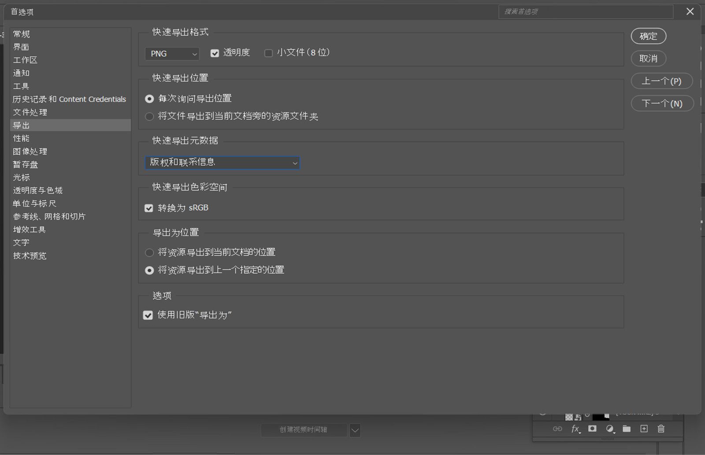This screenshot has width=705, height=455.
Task: Click the 创建视频时间轴 button
Action: pos(304,430)
